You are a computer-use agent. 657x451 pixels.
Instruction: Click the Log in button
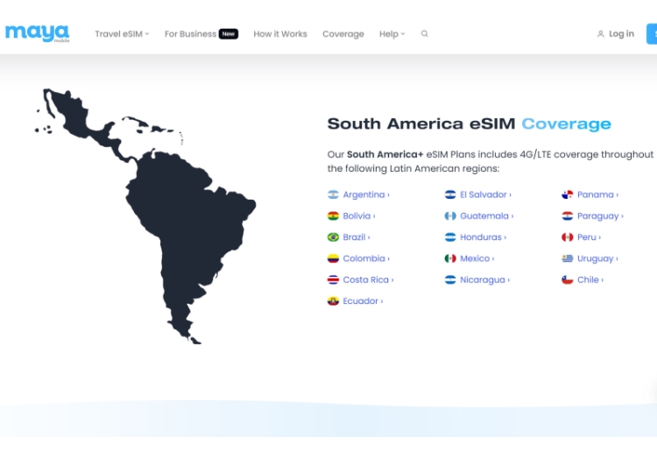pos(615,34)
